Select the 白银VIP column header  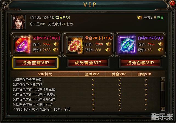pyautogui.click(x=144, y=74)
